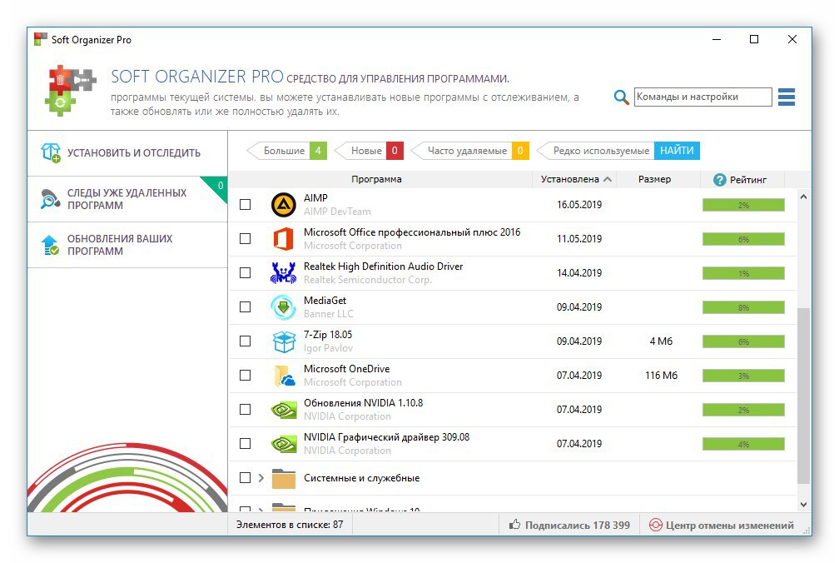Expand the Системные и служебные group
The image size is (839, 563).
261,478
